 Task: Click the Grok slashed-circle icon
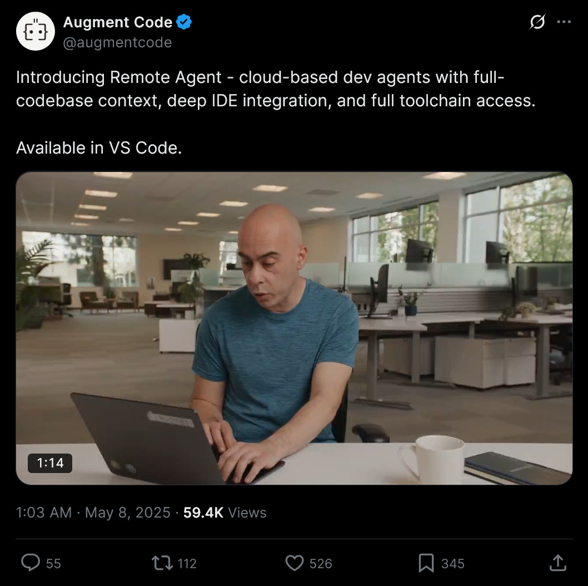click(x=537, y=22)
